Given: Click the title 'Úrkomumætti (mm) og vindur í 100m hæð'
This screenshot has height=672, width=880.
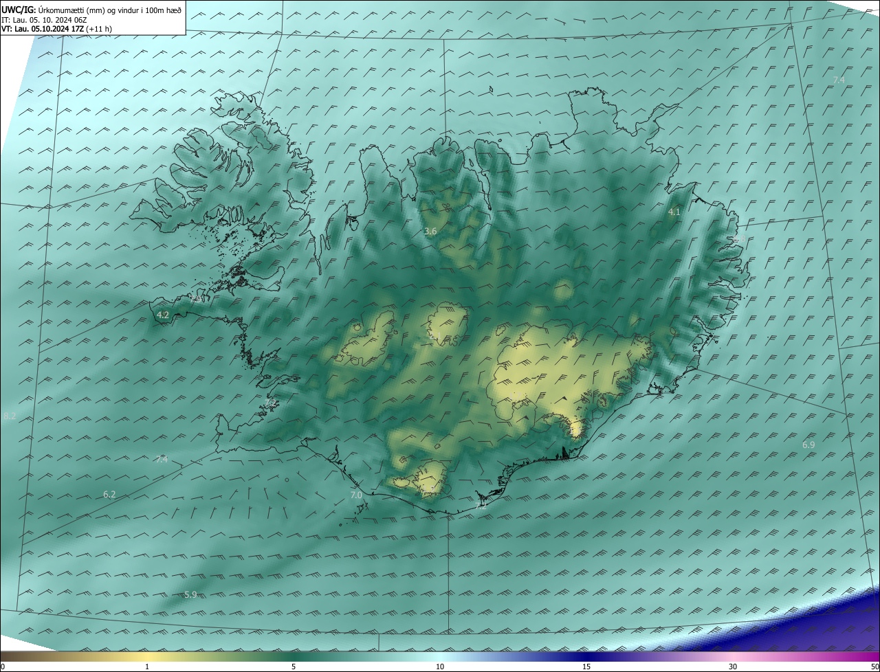Looking at the screenshot, I should tap(110, 10).
